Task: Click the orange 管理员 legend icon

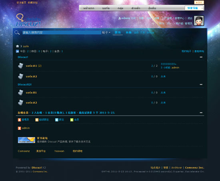Action: [x=19, y=120]
